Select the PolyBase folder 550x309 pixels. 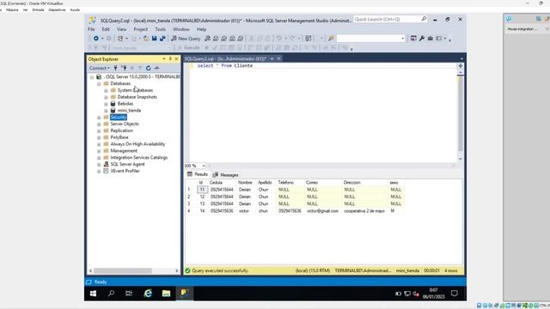[x=119, y=137]
